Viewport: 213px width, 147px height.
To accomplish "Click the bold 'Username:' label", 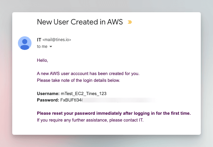I will 48,94.
